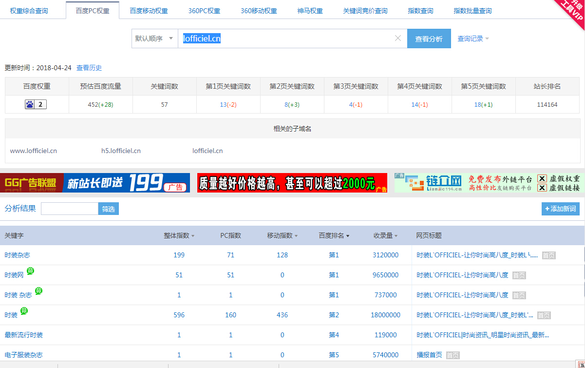Viewport: 585px width, 368px height.
Task: Click the 首页 tag on 时装网 row
Action: [x=519, y=275]
